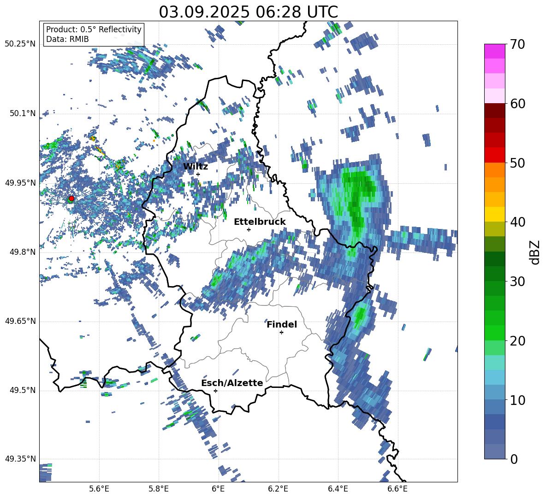Click the station cross marker below Findel
Viewport: 546px width, 498px height.
click(281, 333)
